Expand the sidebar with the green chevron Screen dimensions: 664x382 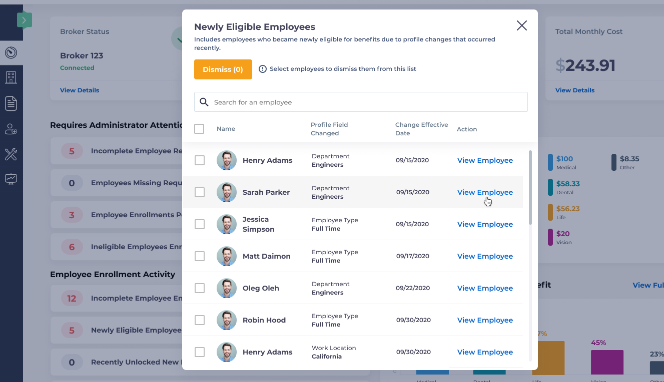(x=24, y=20)
